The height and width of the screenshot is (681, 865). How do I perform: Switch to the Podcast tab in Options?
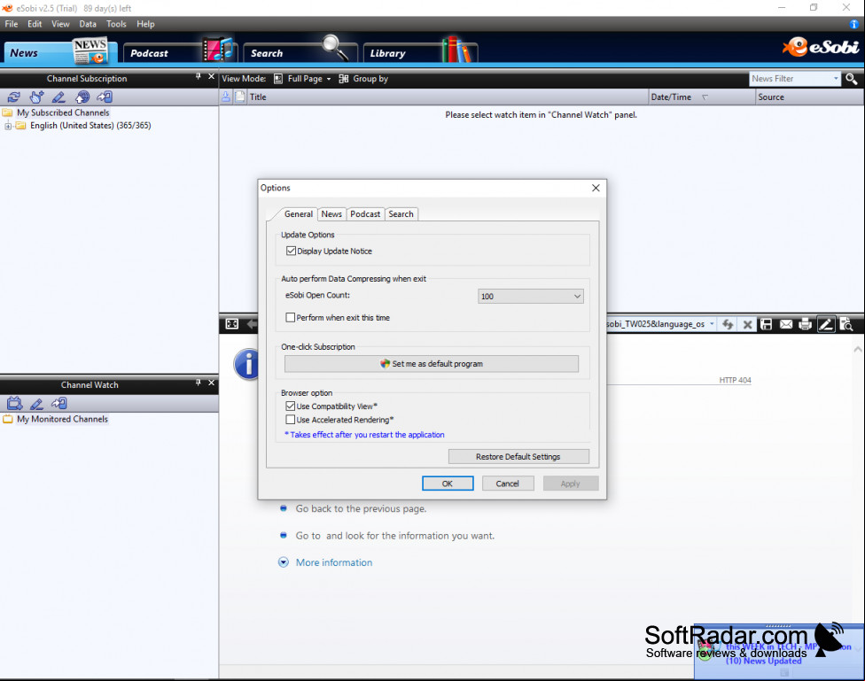click(365, 214)
